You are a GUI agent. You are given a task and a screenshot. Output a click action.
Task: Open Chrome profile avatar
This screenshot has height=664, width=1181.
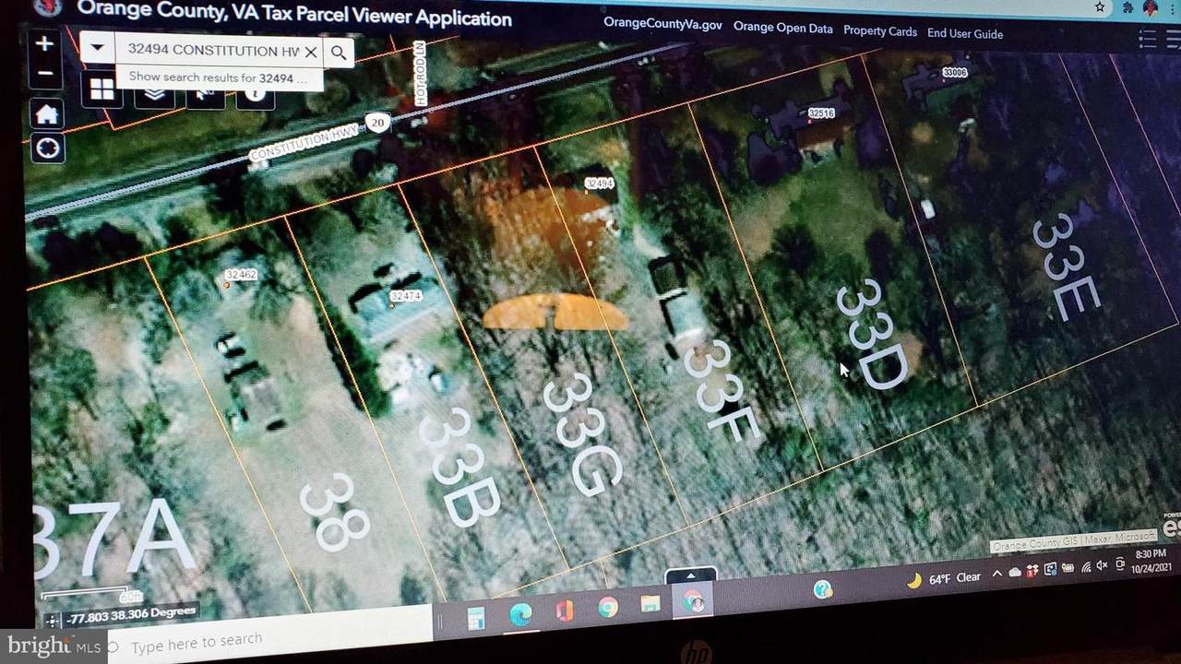(x=1151, y=8)
